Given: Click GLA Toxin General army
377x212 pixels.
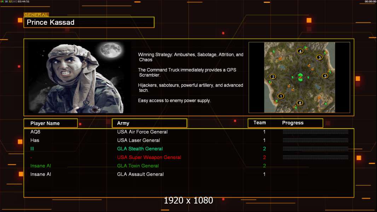Looking at the screenshot, I should (138, 166).
